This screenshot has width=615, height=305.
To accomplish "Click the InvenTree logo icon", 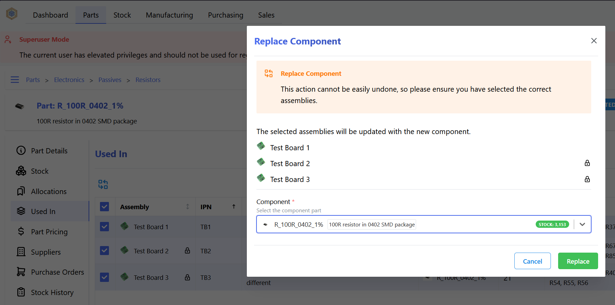I will click(x=12, y=14).
